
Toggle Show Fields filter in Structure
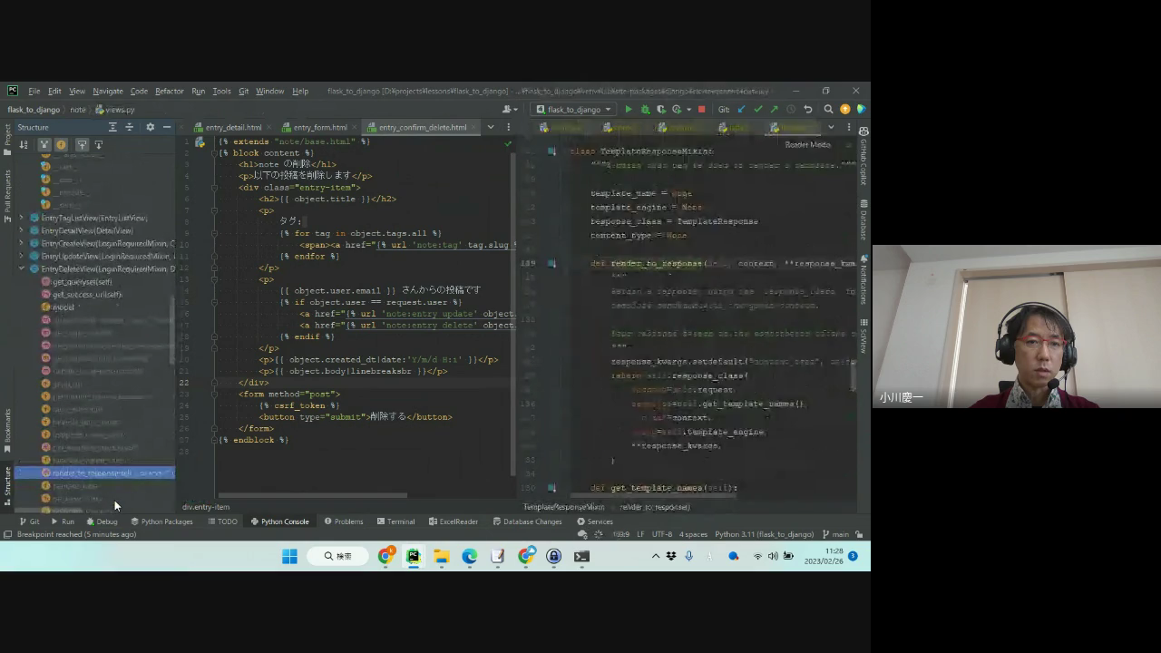click(x=62, y=145)
